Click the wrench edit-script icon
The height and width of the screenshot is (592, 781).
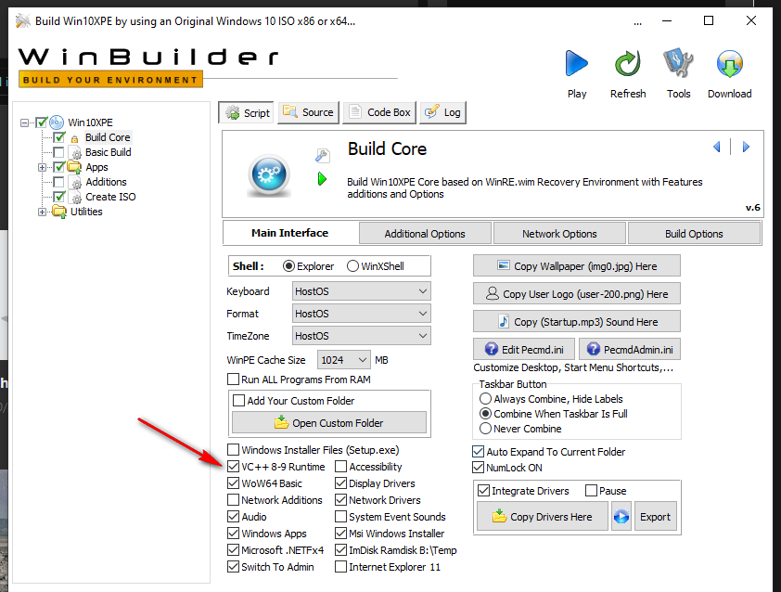pyautogui.click(x=322, y=156)
